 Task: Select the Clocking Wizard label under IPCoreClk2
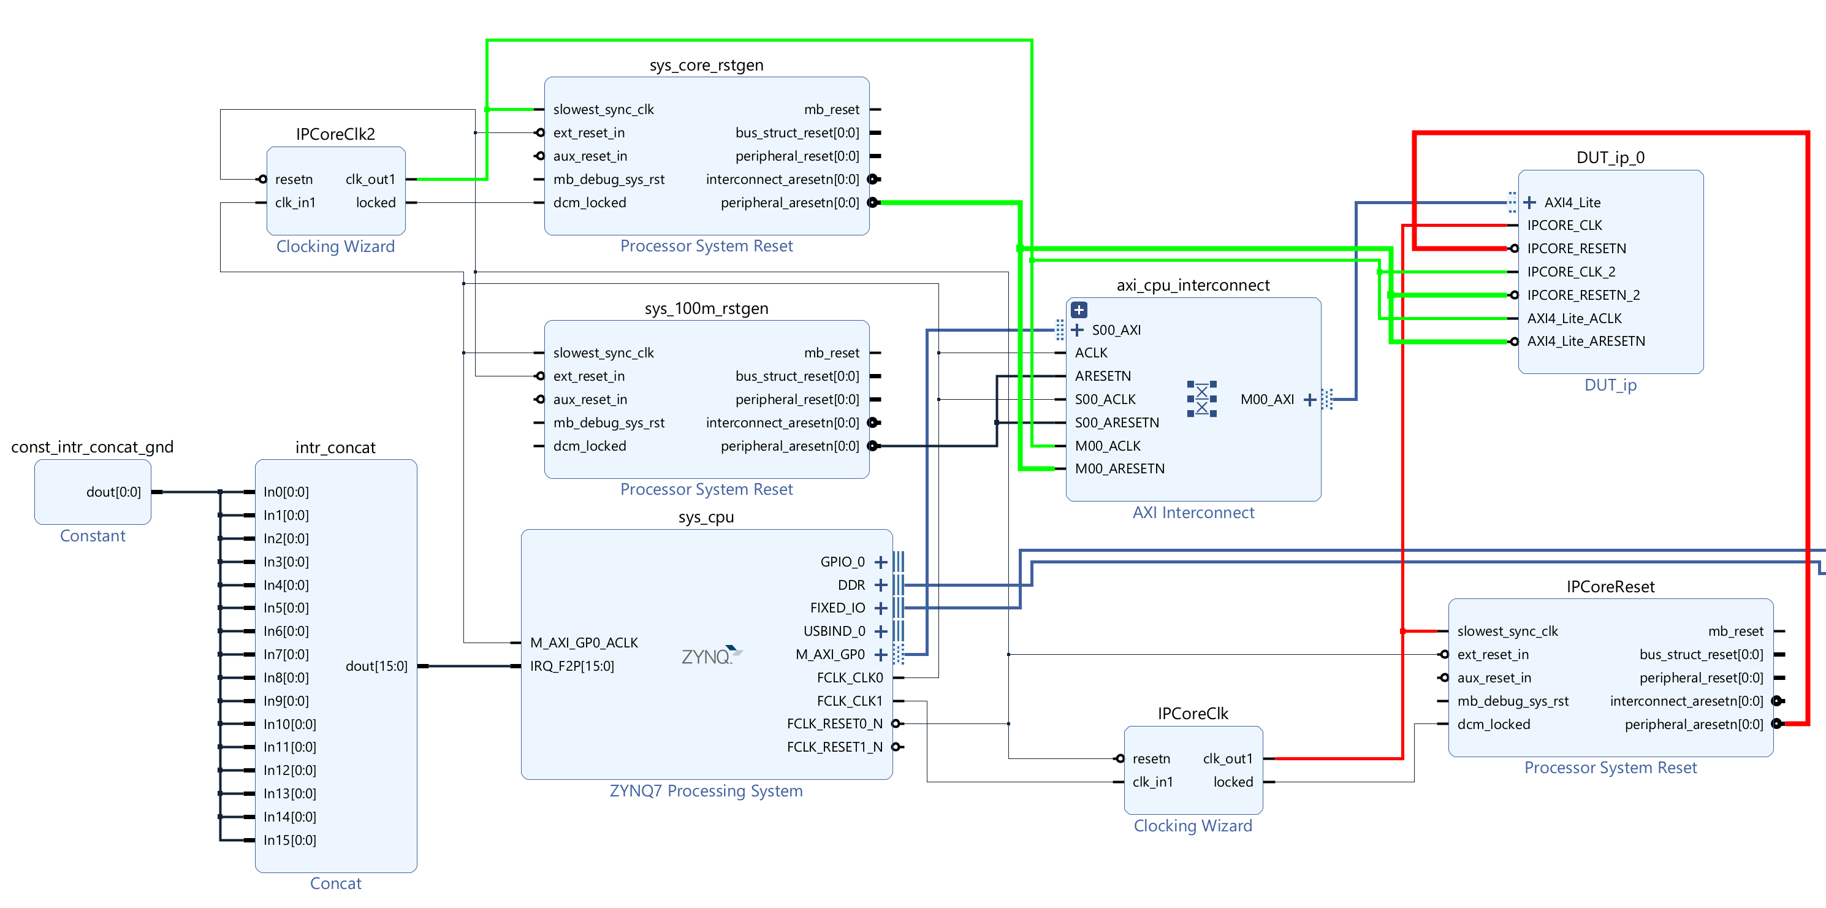[335, 246]
